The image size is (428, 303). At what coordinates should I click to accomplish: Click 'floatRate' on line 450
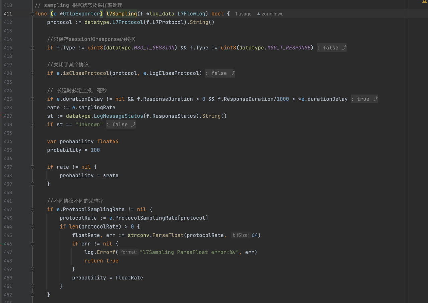point(129,278)
